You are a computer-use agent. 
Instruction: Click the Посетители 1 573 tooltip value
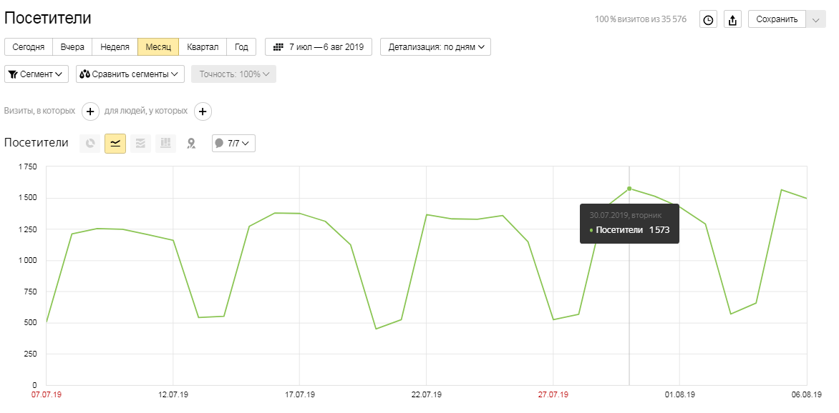coord(629,230)
